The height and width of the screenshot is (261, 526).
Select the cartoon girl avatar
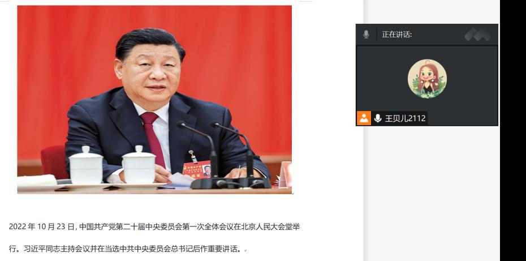(427, 79)
